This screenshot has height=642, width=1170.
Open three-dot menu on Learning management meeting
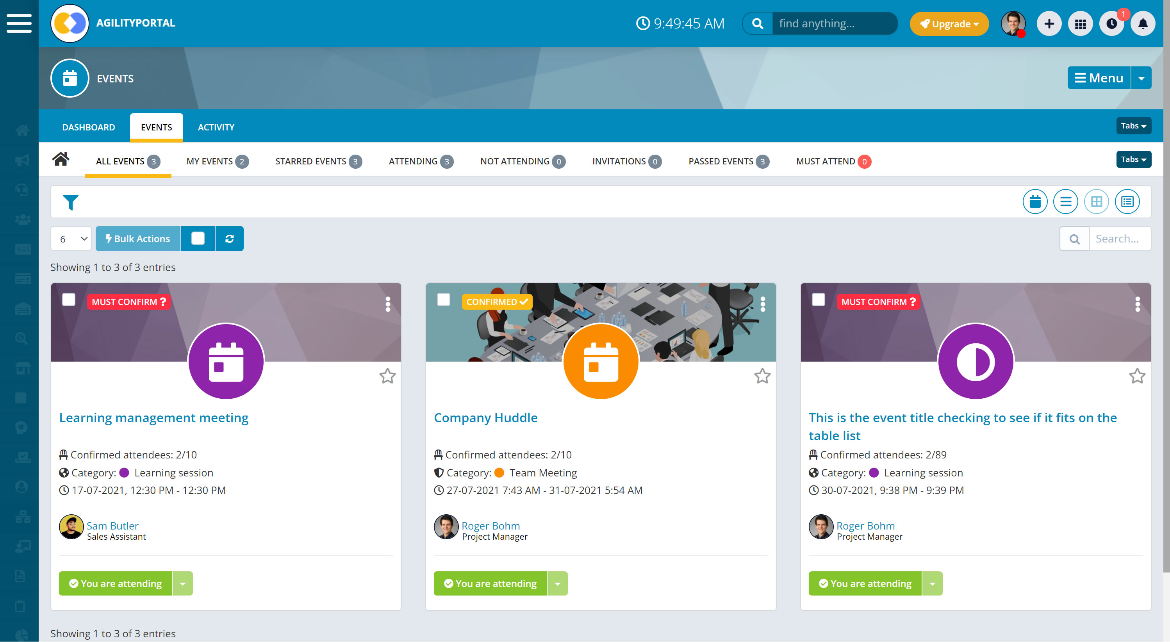pyautogui.click(x=387, y=304)
